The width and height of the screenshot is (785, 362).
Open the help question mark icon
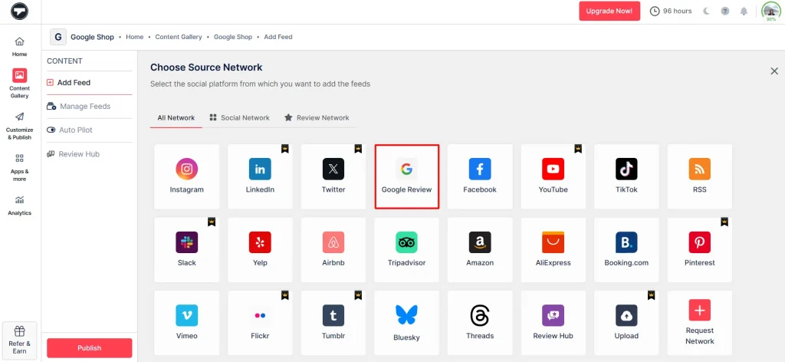tap(724, 12)
